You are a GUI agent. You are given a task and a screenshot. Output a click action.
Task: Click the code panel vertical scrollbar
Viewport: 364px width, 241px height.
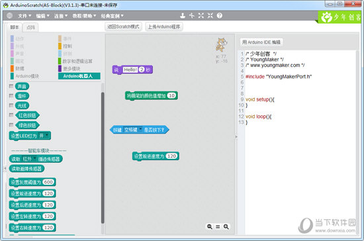click(357, 142)
